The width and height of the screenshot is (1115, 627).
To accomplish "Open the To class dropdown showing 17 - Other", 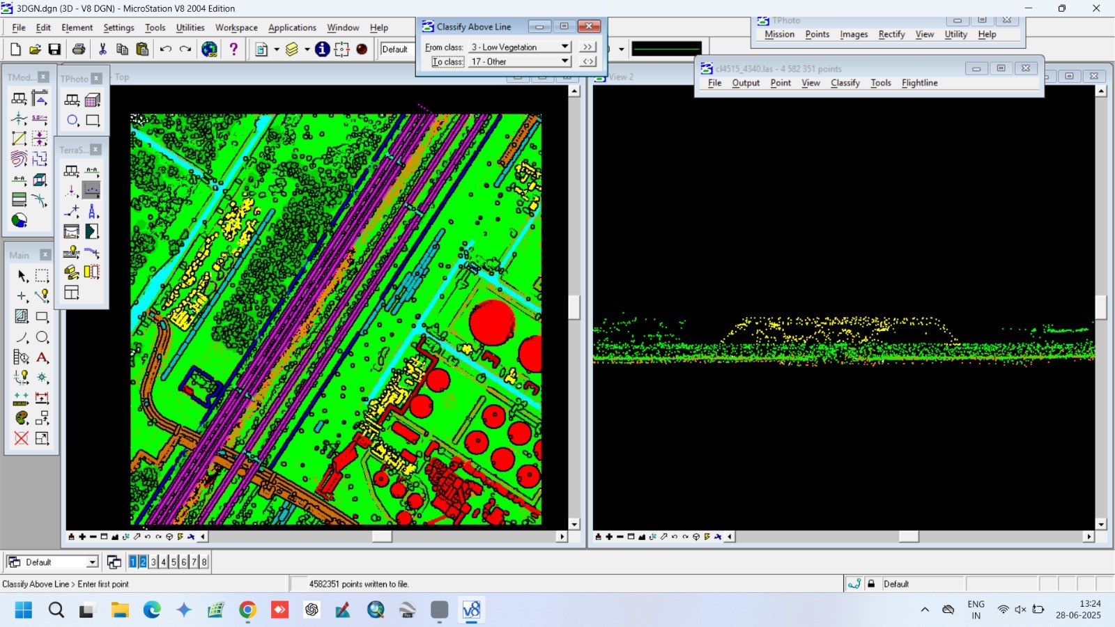I will click(x=564, y=61).
